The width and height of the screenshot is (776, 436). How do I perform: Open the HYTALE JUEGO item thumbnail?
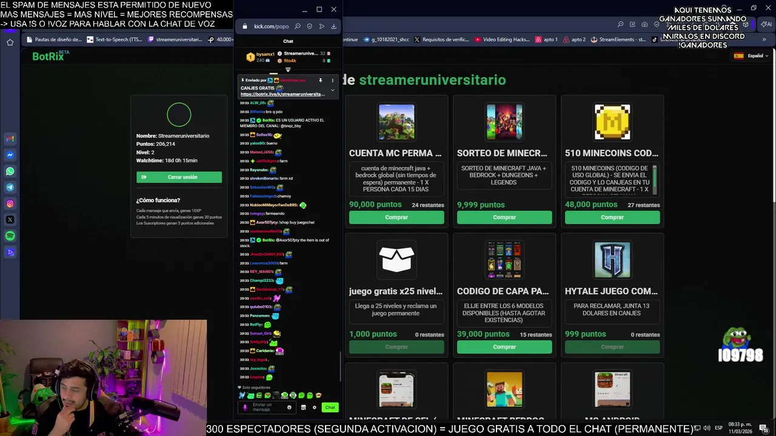pos(612,260)
